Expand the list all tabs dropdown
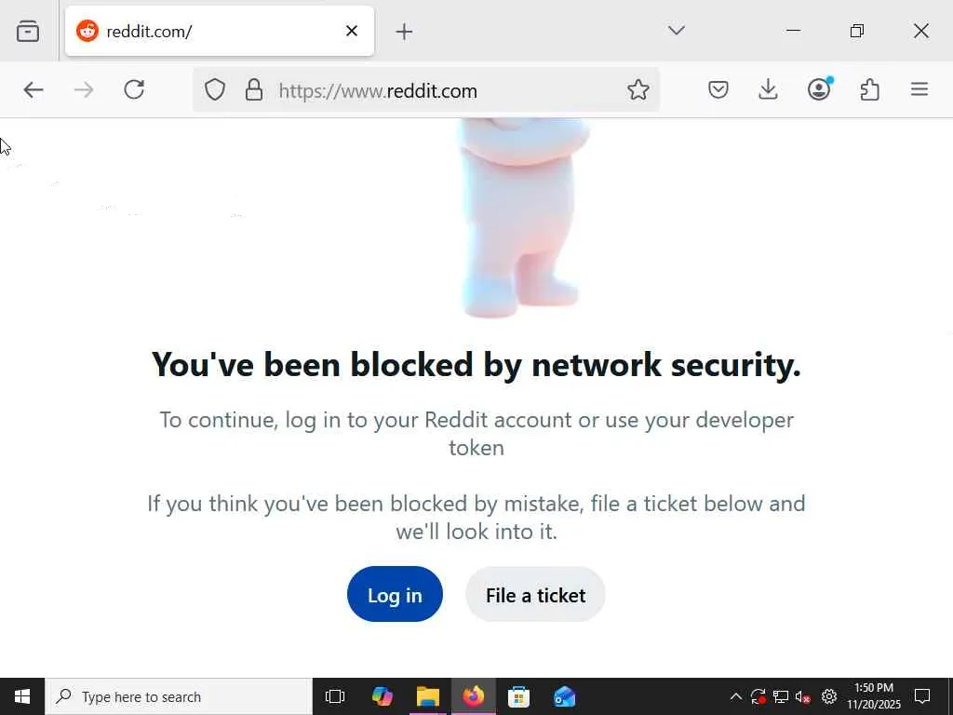 click(x=677, y=31)
